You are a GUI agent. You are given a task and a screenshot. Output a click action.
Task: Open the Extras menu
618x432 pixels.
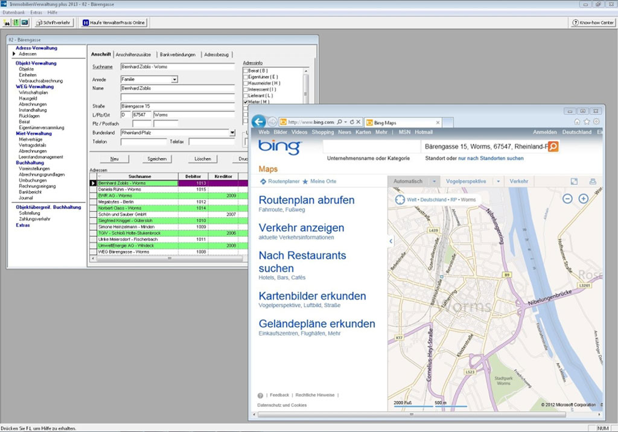[x=36, y=13]
